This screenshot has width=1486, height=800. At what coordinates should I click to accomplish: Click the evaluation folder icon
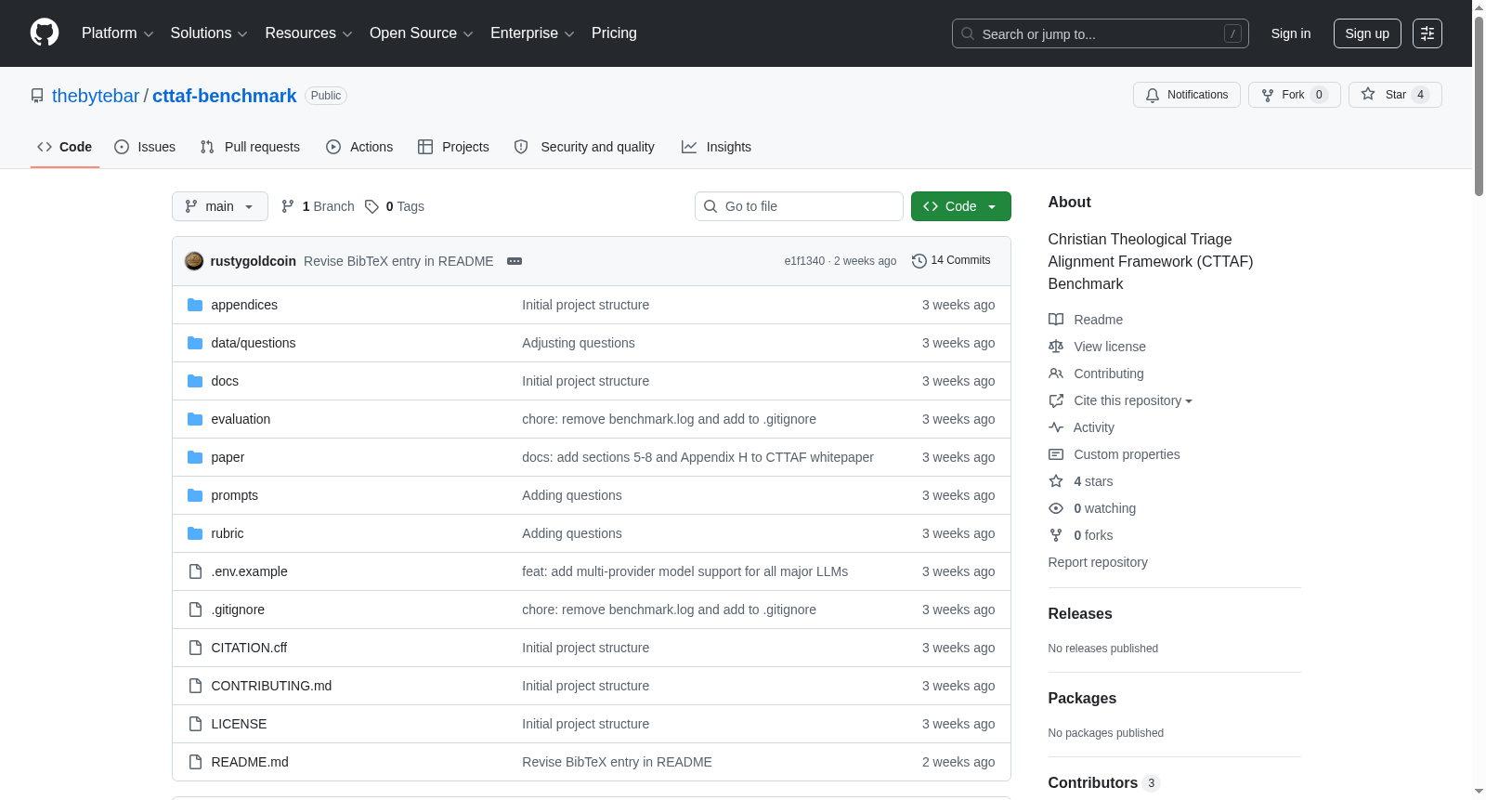[x=195, y=419]
